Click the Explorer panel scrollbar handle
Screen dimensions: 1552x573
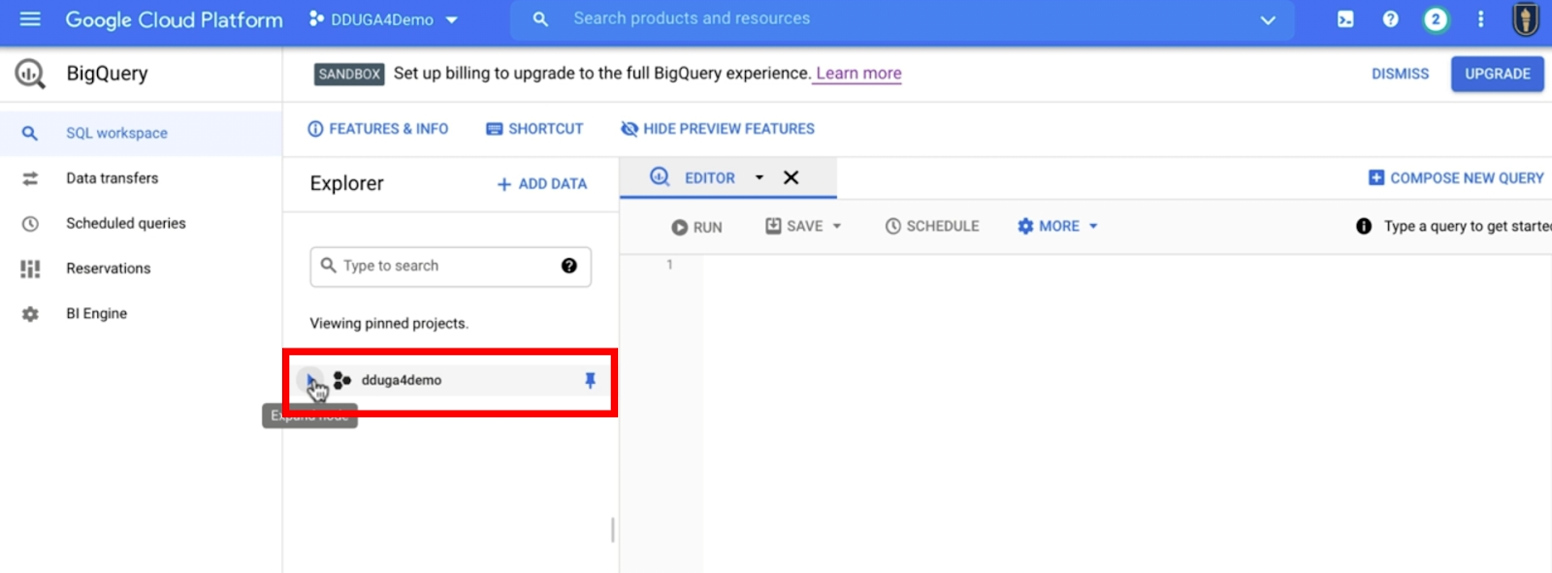(x=612, y=530)
